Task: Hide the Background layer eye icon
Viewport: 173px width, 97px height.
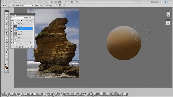Action: point(12,43)
